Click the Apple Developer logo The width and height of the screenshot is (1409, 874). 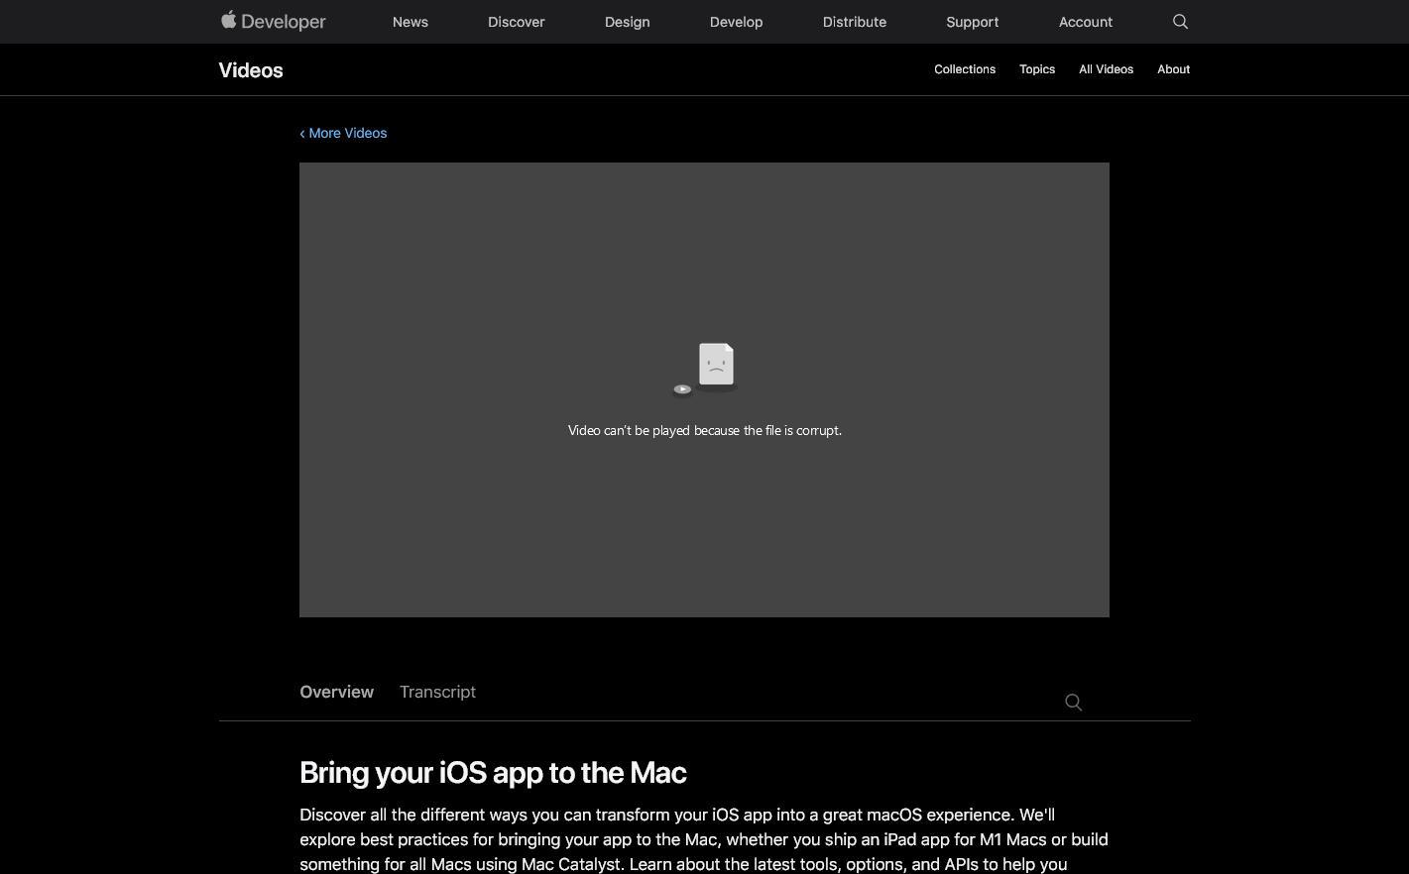273,21
